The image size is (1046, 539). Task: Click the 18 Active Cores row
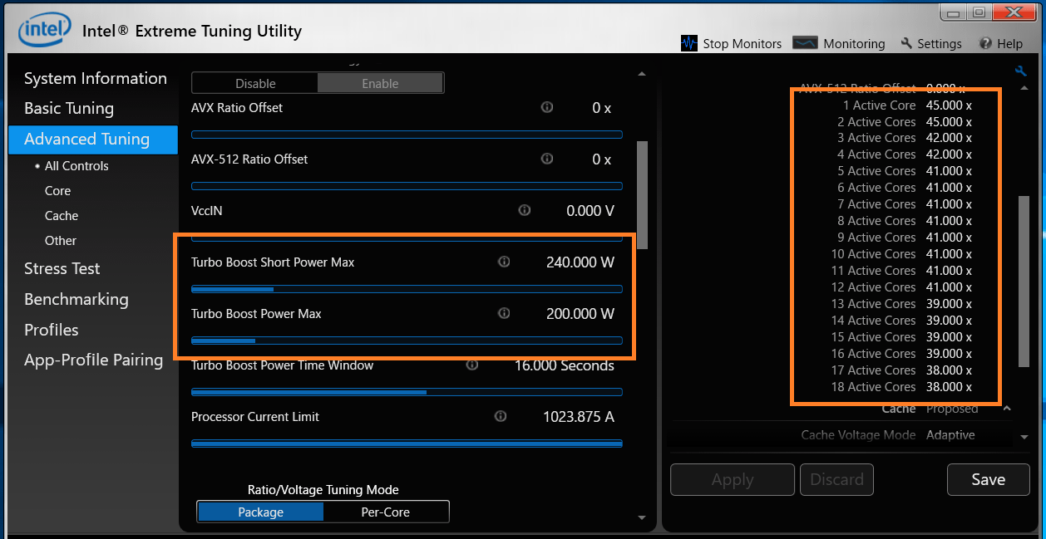(x=902, y=387)
